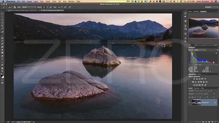The height and width of the screenshot is (123, 219).
Task: Toggle the brush panel button in options bar
Action: tap(15, 7)
